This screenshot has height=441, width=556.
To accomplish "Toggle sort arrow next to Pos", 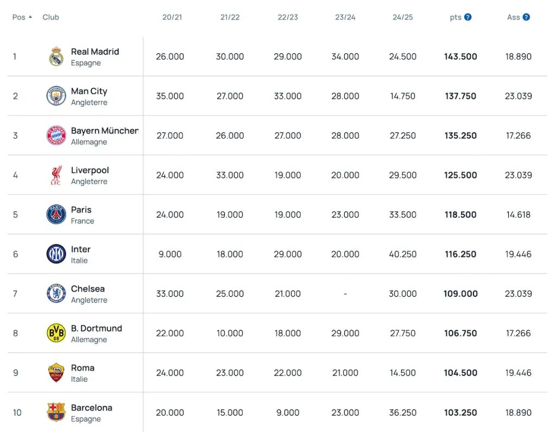I will (30, 17).
